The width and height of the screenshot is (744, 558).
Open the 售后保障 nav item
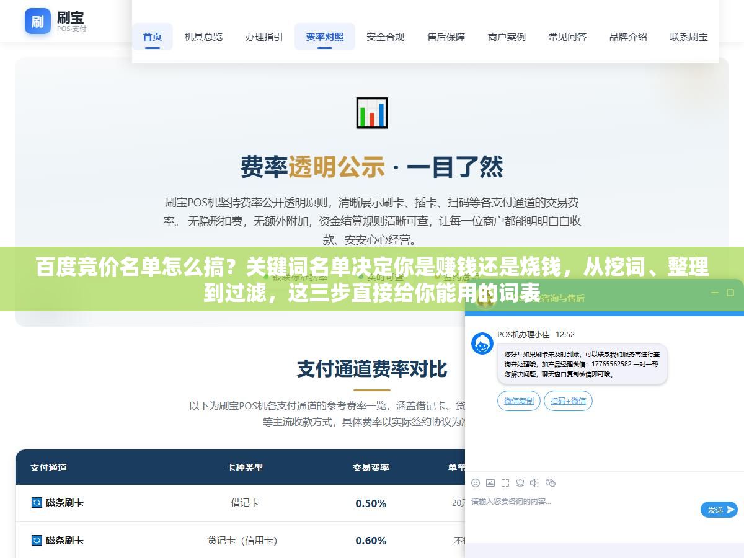click(446, 37)
